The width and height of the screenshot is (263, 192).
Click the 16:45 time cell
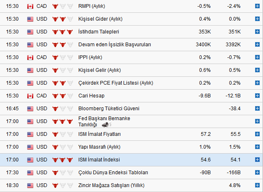[12, 109]
